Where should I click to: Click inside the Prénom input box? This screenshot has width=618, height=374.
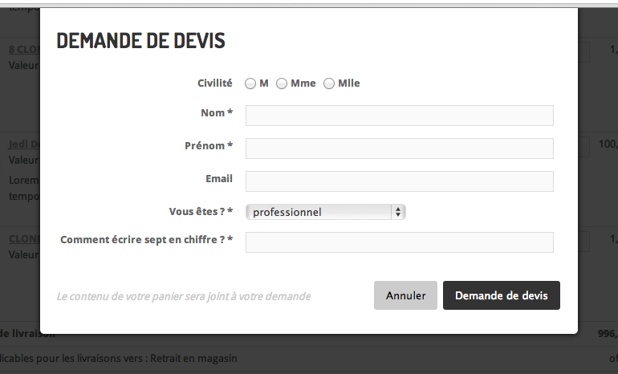click(399, 148)
